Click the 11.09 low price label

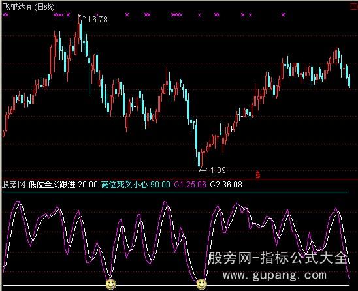pyautogui.click(x=216, y=170)
